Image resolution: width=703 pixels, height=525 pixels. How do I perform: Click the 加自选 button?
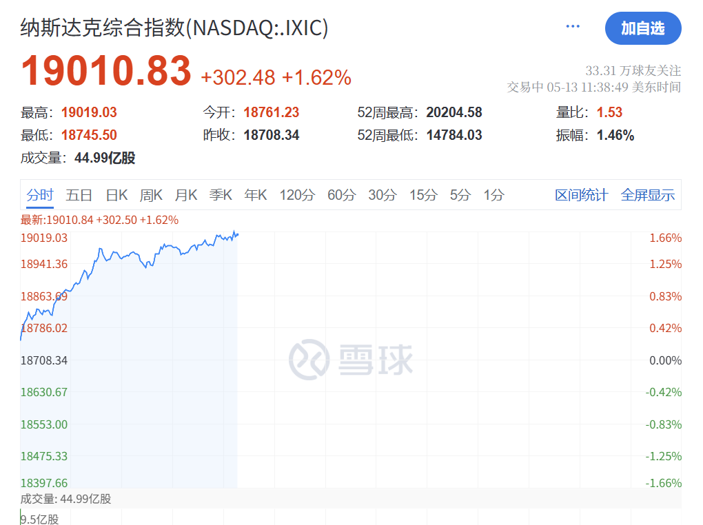tap(643, 28)
